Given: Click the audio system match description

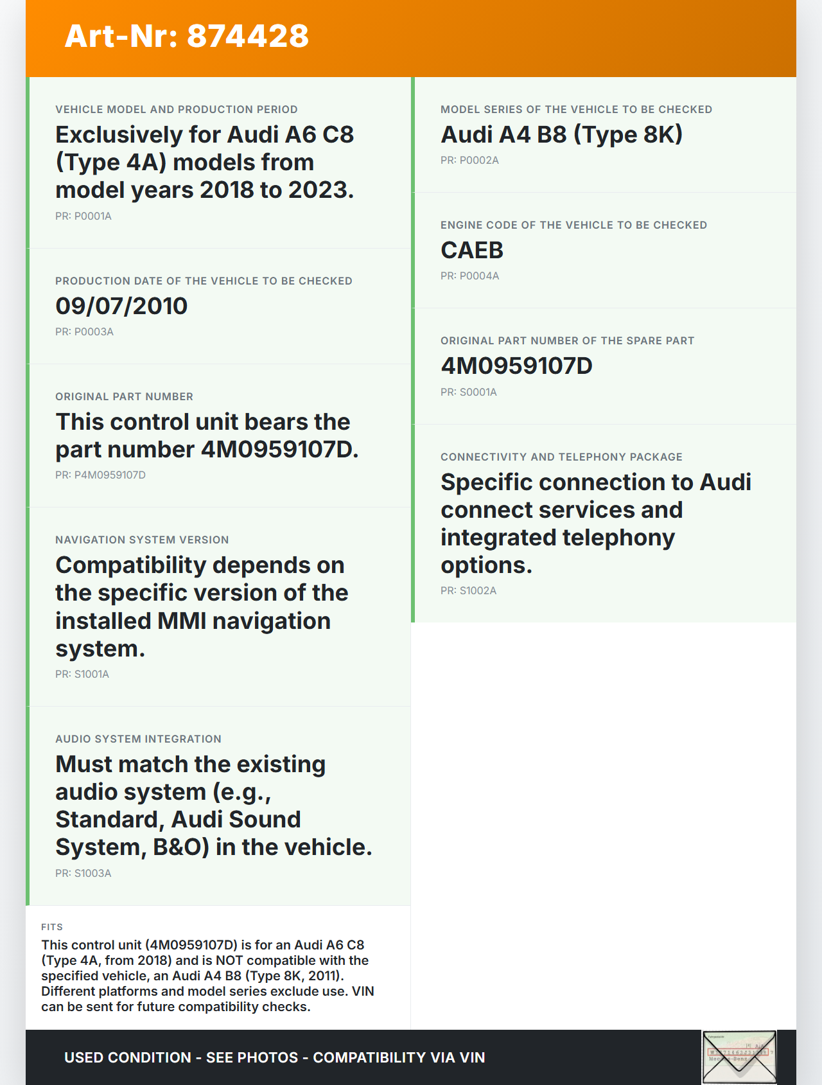Looking at the screenshot, I should coord(213,806).
